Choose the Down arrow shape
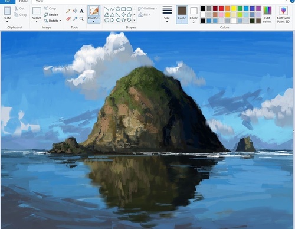Viewport: 295px width, 229px height. (x=129, y=20)
